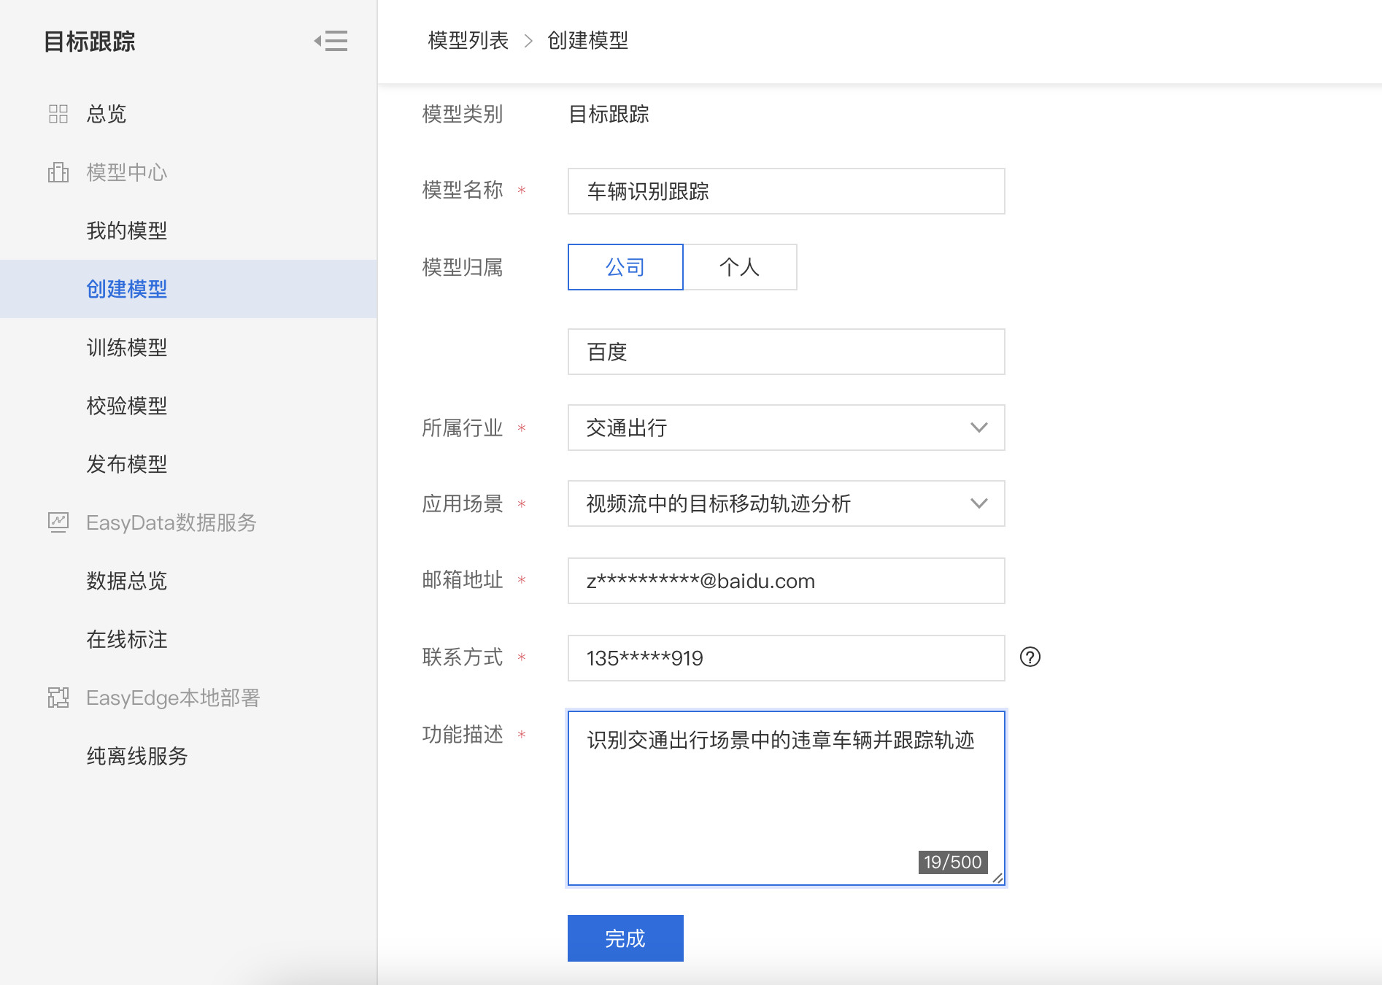Click the textarea resize handle corner
1382x985 pixels.
[x=997, y=878]
